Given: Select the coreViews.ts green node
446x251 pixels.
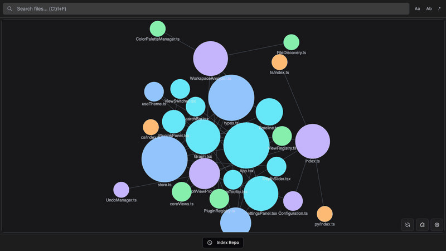Looking at the screenshot, I should [x=182, y=192].
